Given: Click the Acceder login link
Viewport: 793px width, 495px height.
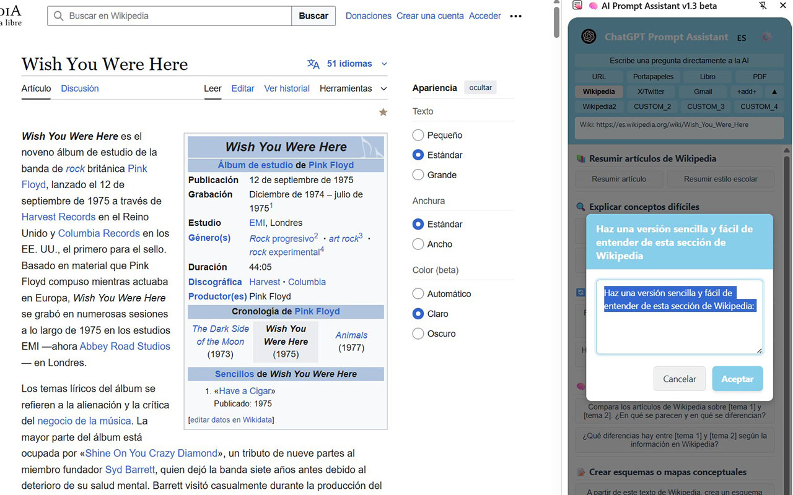Looking at the screenshot, I should click(485, 16).
